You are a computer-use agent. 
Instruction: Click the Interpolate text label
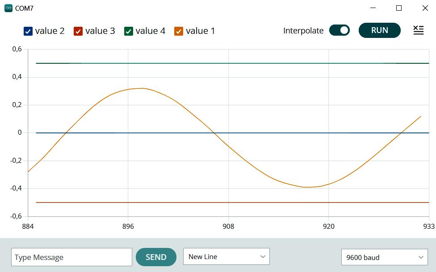pos(303,31)
